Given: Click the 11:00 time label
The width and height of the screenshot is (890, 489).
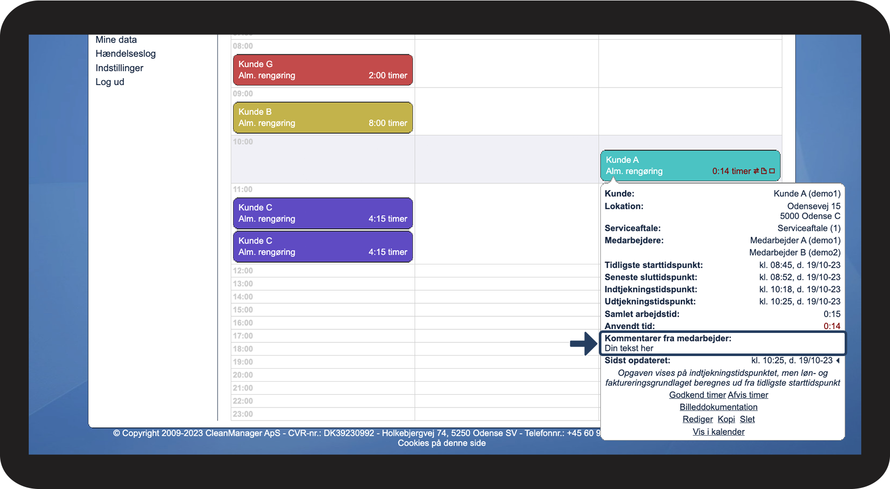Looking at the screenshot, I should tap(243, 190).
